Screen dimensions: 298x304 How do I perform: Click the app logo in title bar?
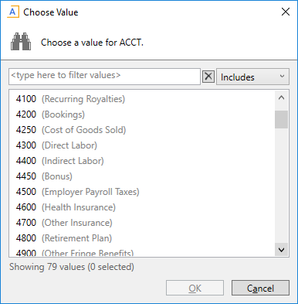13,12
